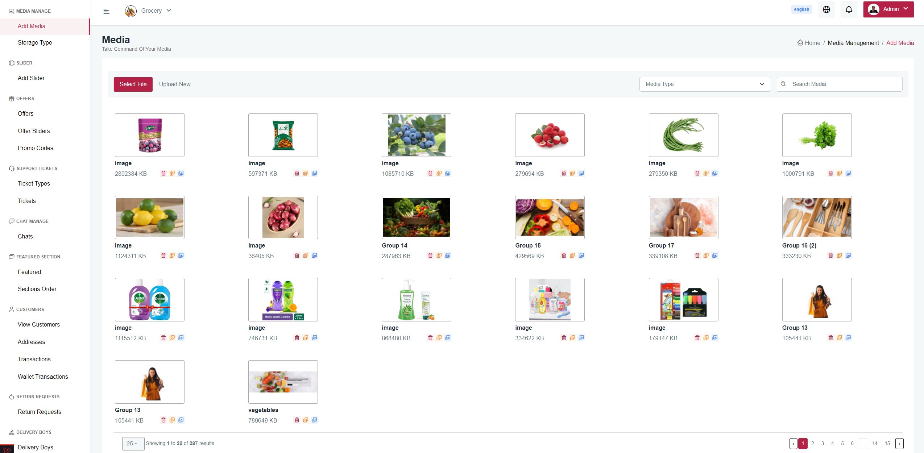Delete the Group 14 media item
This screenshot has height=453, width=924.
pyautogui.click(x=430, y=255)
